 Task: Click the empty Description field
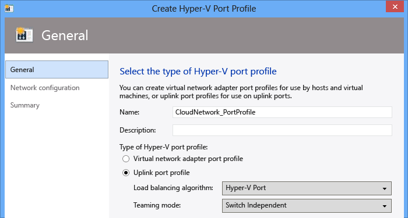[282, 130]
